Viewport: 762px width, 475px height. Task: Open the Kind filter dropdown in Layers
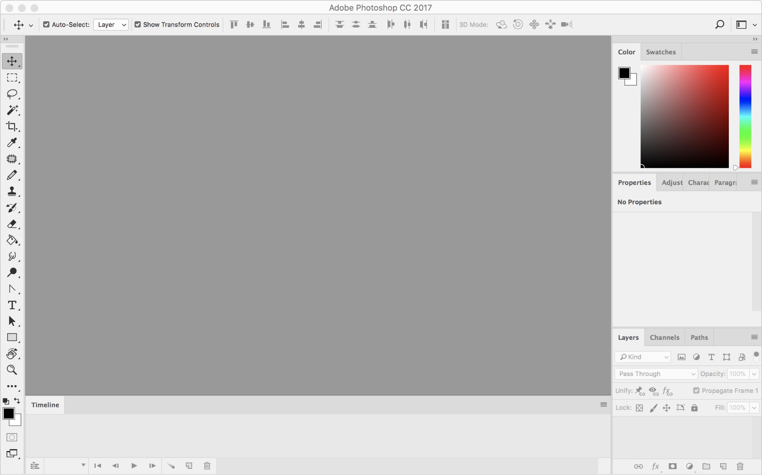click(x=643, y=357)
